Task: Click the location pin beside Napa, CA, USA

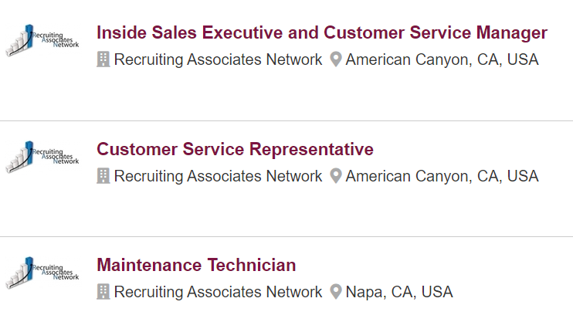Action: (336, 292)
